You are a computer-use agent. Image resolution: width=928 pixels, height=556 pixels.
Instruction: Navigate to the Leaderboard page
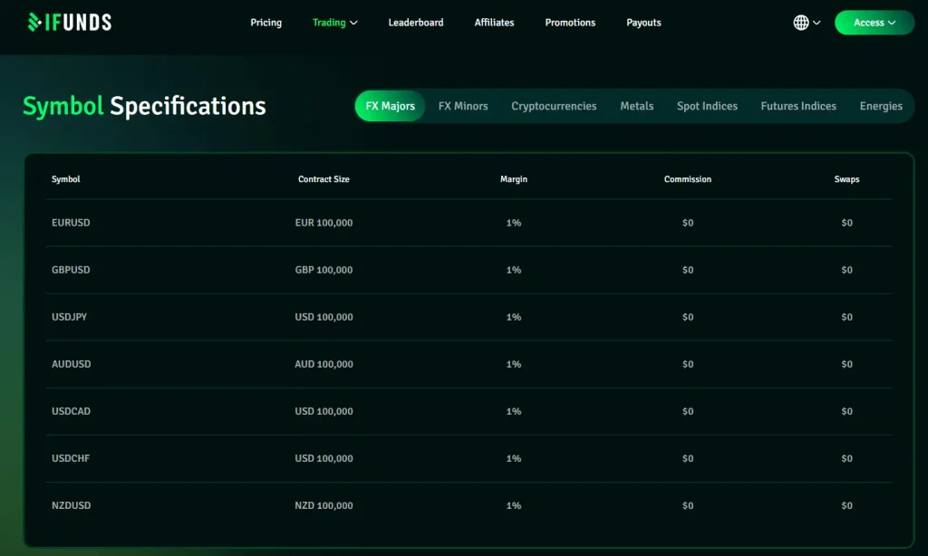[x=415, y=23]
